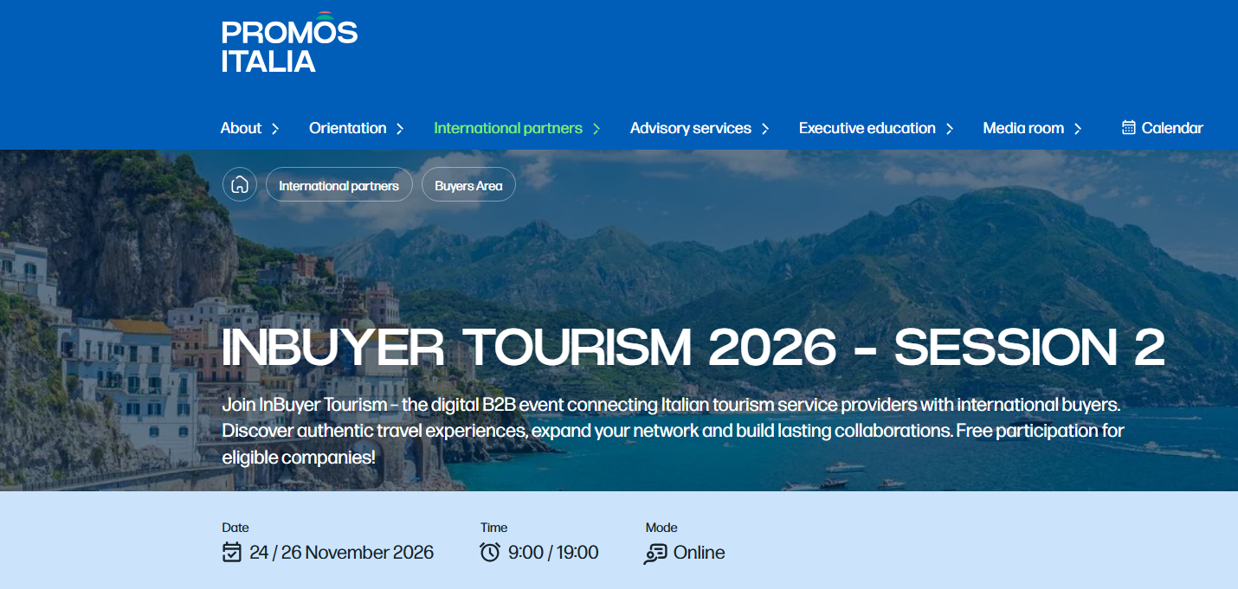Expand the About chevron
The image size is (1238, 589).
click(x=275, y=129)
